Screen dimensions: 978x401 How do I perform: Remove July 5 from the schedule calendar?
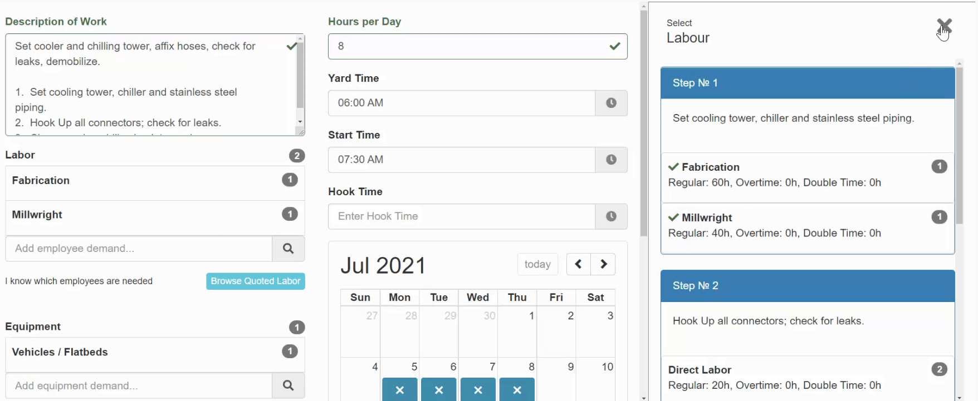[399, 390]
